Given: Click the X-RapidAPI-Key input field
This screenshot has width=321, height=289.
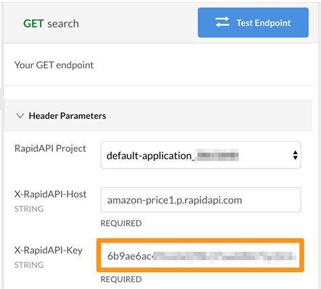Looking at the screenshot, I should pos(200,256).
